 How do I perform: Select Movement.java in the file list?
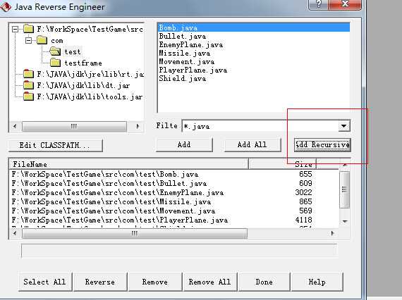click(x=254, y=61)
